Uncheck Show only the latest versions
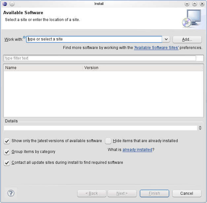Viewport: 207px width, 203px height. pyautogui.click(x=7, y=141)
